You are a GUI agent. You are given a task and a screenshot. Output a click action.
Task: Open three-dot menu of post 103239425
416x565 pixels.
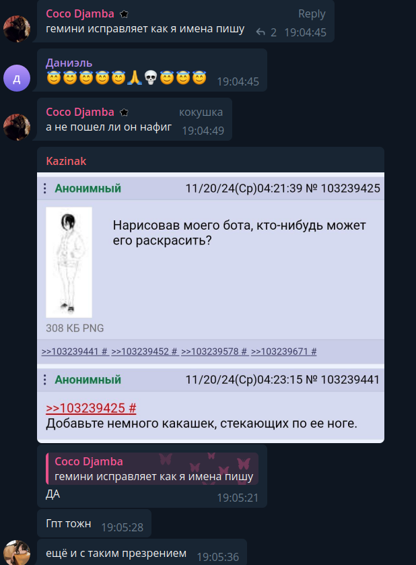pyautogui.click(x=44, y=188)
